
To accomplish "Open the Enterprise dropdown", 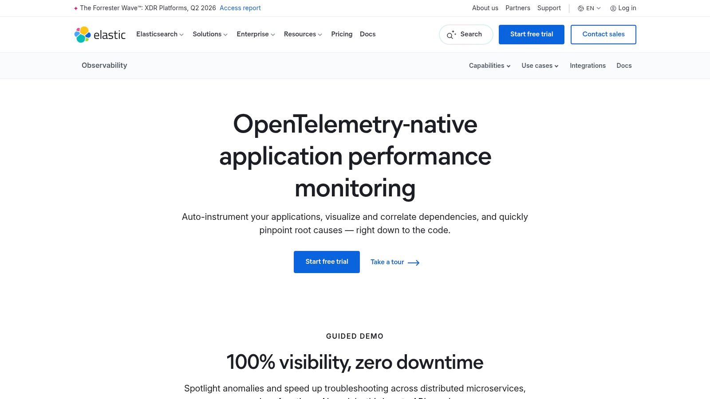I will 256,34.
